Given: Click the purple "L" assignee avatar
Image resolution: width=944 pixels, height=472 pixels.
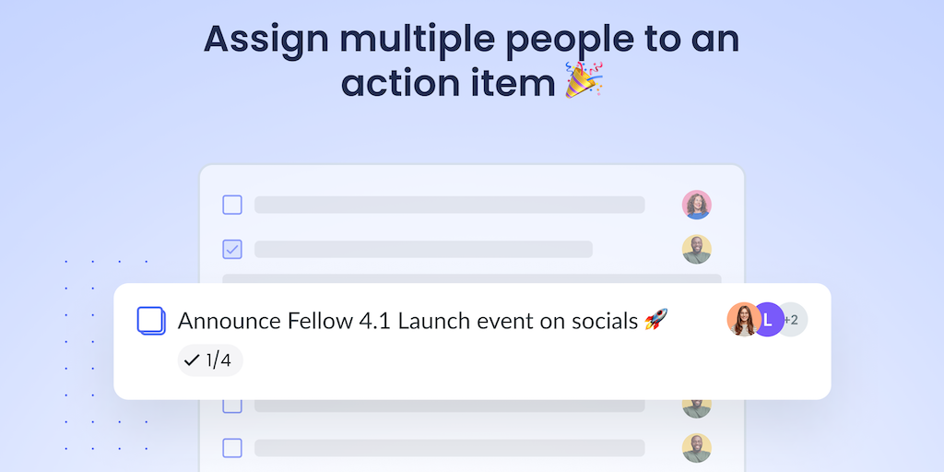Looking at the screenshot, I should pos(769,320).
